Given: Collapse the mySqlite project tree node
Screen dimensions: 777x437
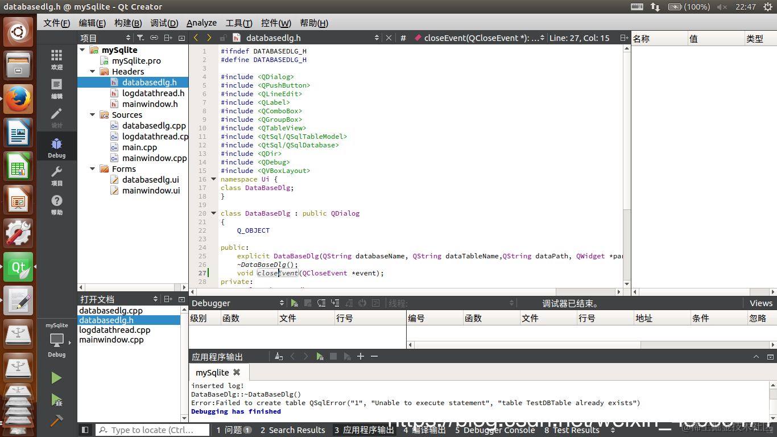Looking at the screenshot, I should [x=82, y=50].
